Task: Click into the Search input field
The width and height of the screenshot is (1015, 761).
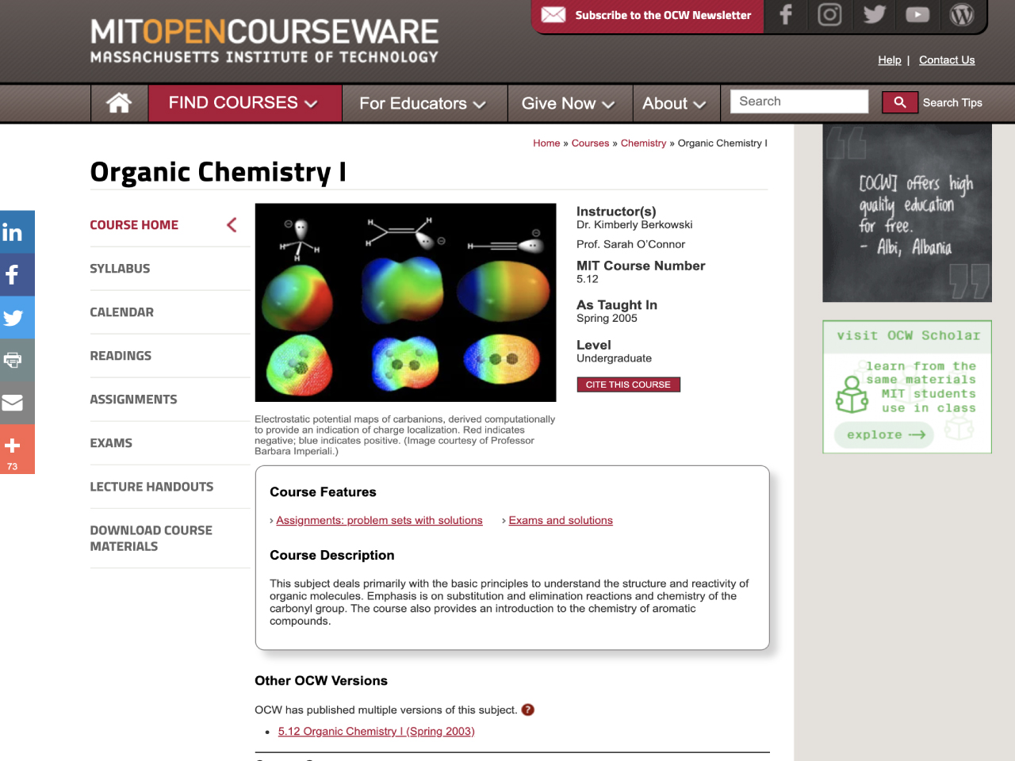Action: click(799, 101)
